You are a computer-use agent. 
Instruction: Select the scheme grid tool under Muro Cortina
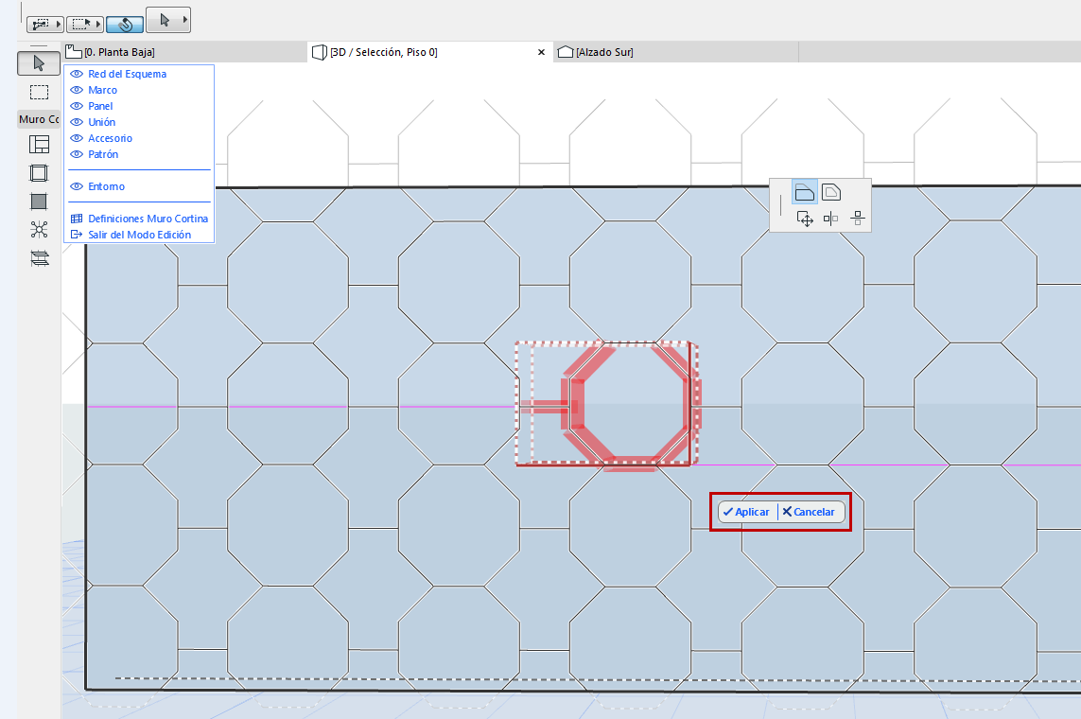[x=39, y=144]
